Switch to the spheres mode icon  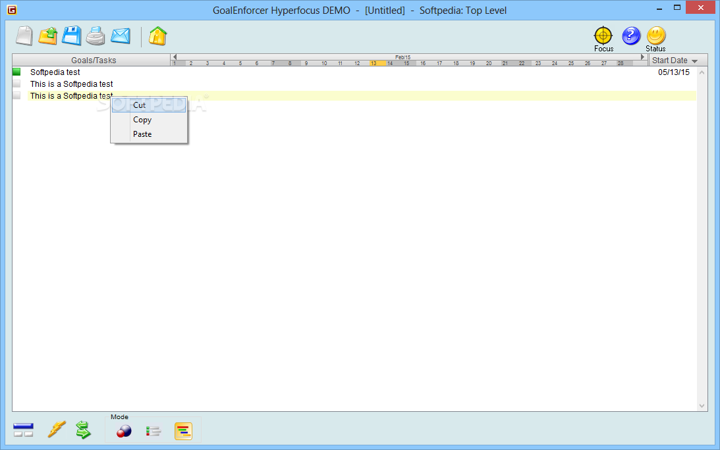(x=124, y=431)
